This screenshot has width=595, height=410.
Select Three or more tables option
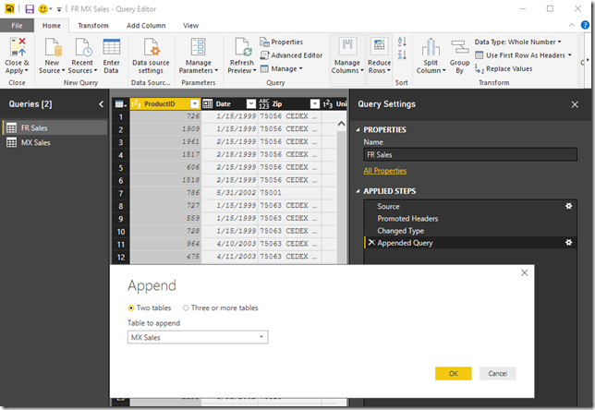(x=186, y=307)
